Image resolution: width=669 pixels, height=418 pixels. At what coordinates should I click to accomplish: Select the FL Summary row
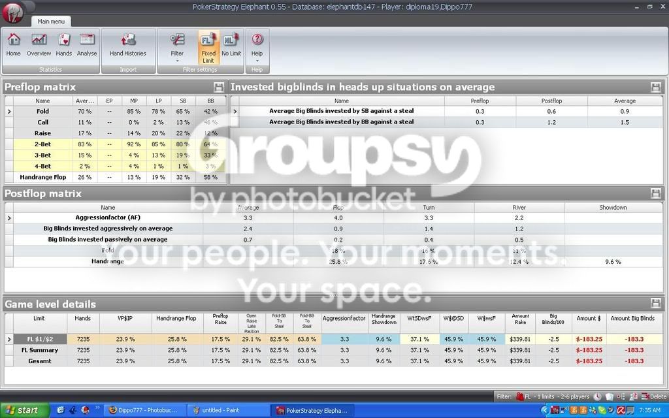[x=334, y=350]
